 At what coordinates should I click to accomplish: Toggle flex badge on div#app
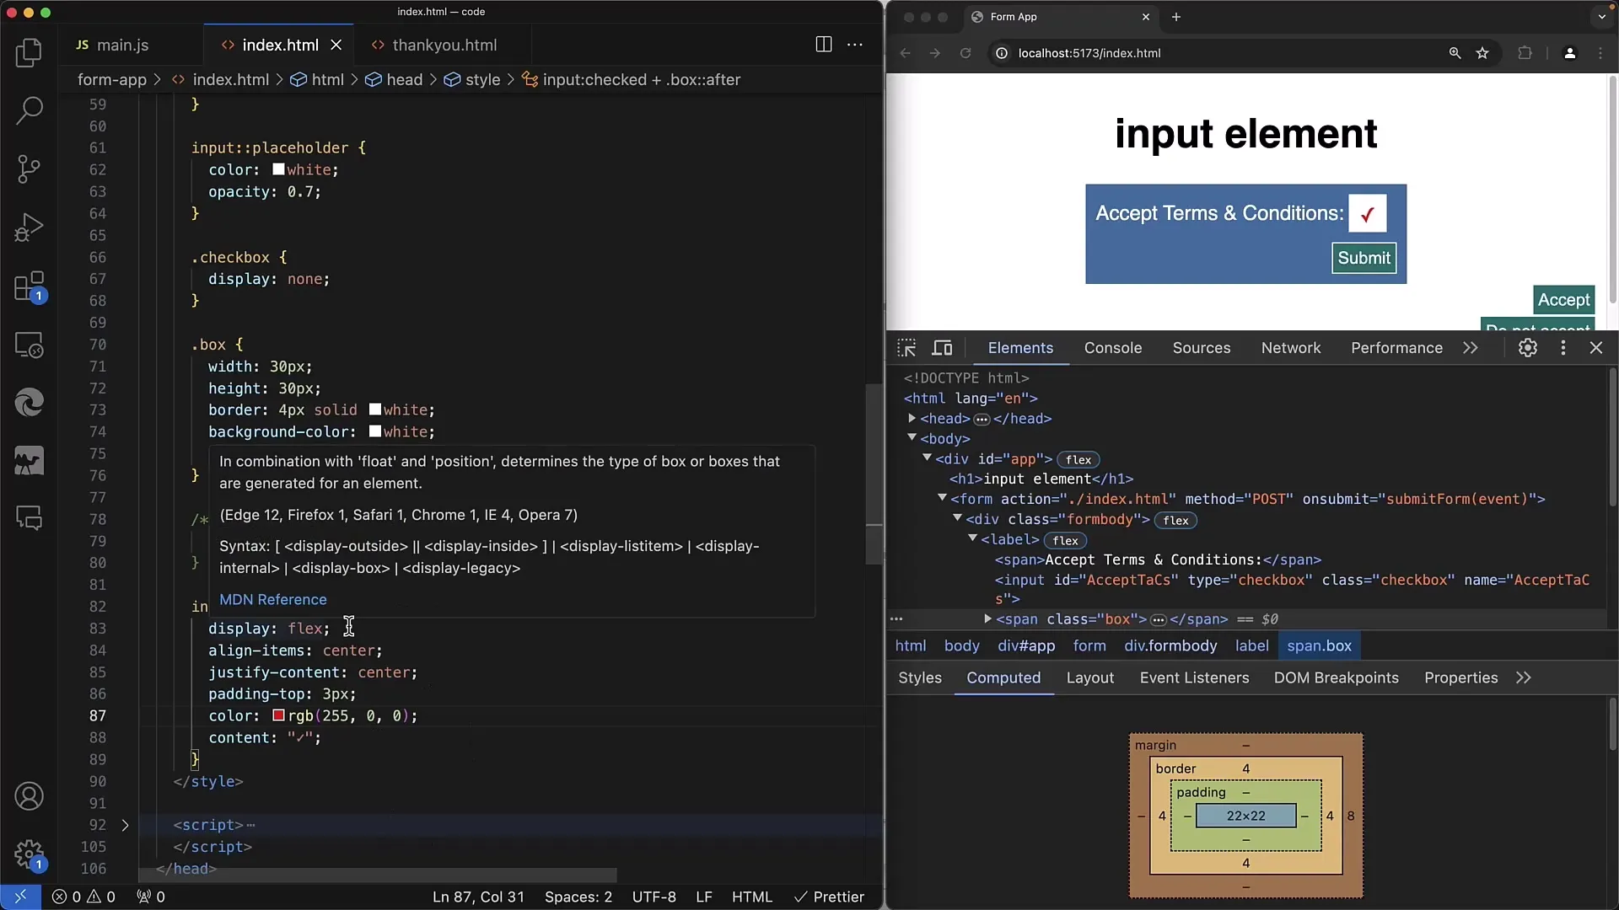(x=1078, y=460)
